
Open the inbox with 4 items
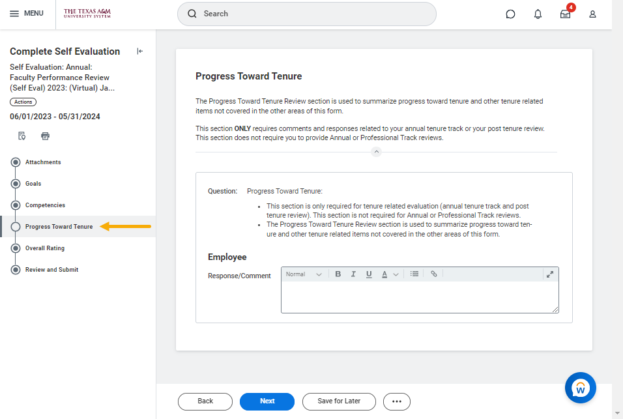pyautogui.click(x=565, y=14)
